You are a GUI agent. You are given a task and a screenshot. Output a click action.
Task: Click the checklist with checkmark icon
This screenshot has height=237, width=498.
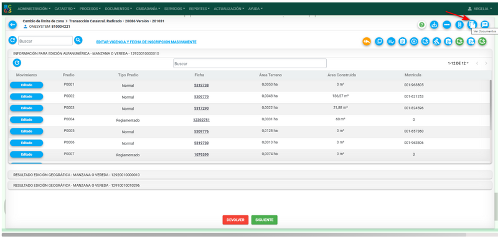[x=391, y=41]
